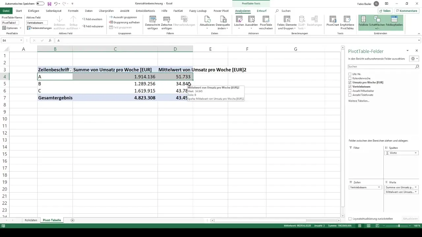This screenshot has width=422, height=237.
Task: Check the Kalenderwoche field
Action: pos(350,78)
